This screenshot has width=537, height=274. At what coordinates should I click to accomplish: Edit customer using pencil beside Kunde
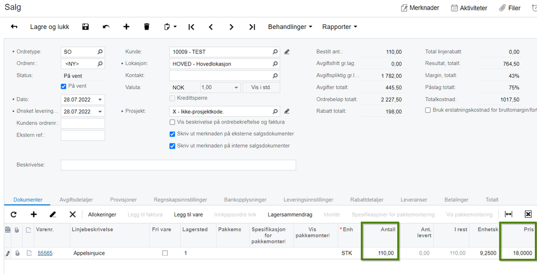(287, 52)
